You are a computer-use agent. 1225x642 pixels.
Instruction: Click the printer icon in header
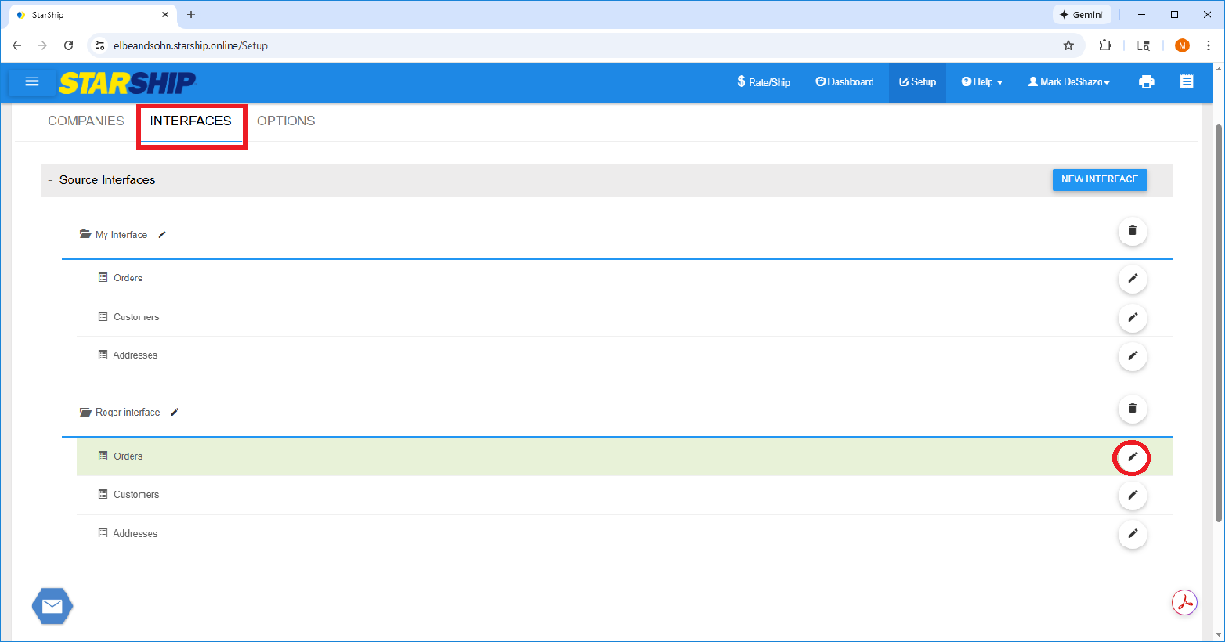point(1147,82)
